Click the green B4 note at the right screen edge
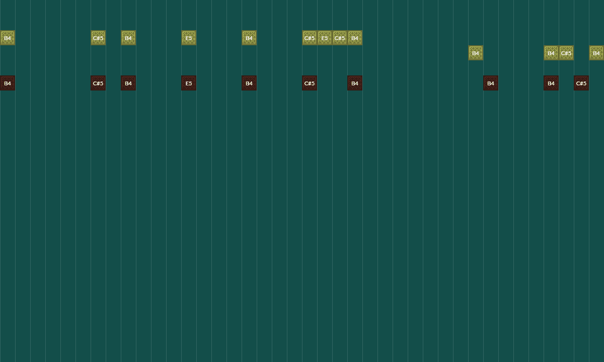This screenshot has height=362, width=604. click(596, 53)
